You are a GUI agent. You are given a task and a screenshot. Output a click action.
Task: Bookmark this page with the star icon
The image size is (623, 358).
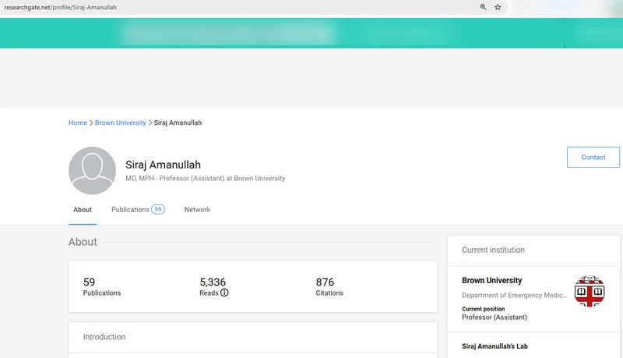pyautogui.click(x=498, y=7)
